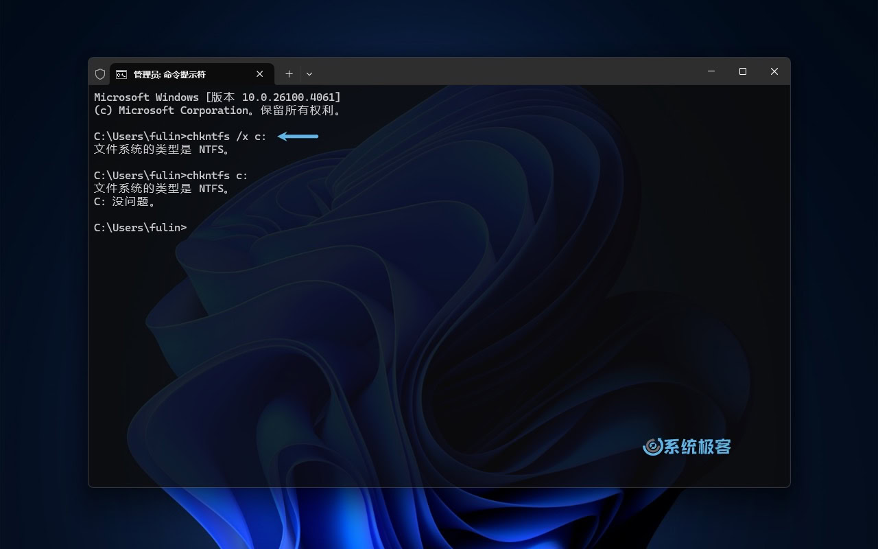Maximize the terminal window

point(743,71)
